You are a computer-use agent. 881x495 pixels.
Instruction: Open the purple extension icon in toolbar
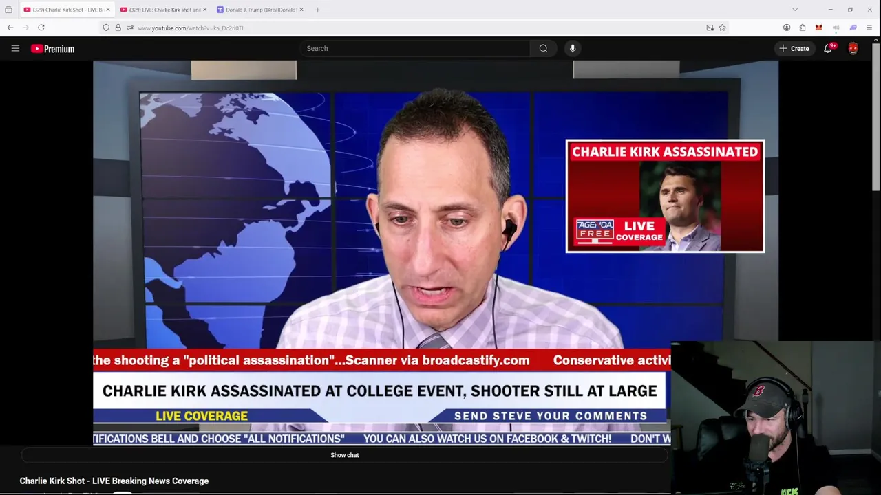[x=853, y=27]
